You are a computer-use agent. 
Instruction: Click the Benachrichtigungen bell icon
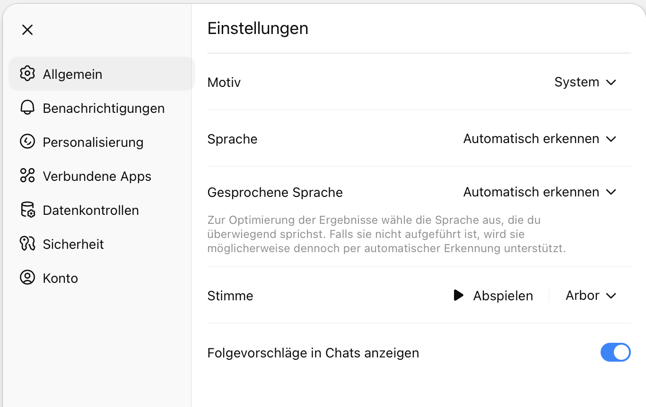[x=27, y=108]
